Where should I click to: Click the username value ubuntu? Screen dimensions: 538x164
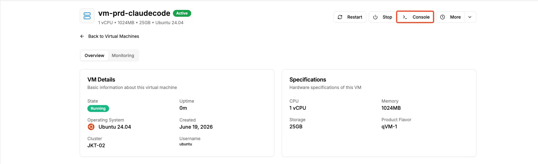pos(186,144)
